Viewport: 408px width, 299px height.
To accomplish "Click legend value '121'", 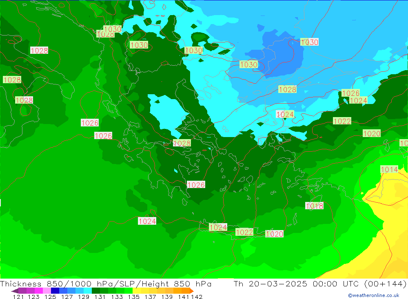I will pyautogui.click(x=18, y=297).
